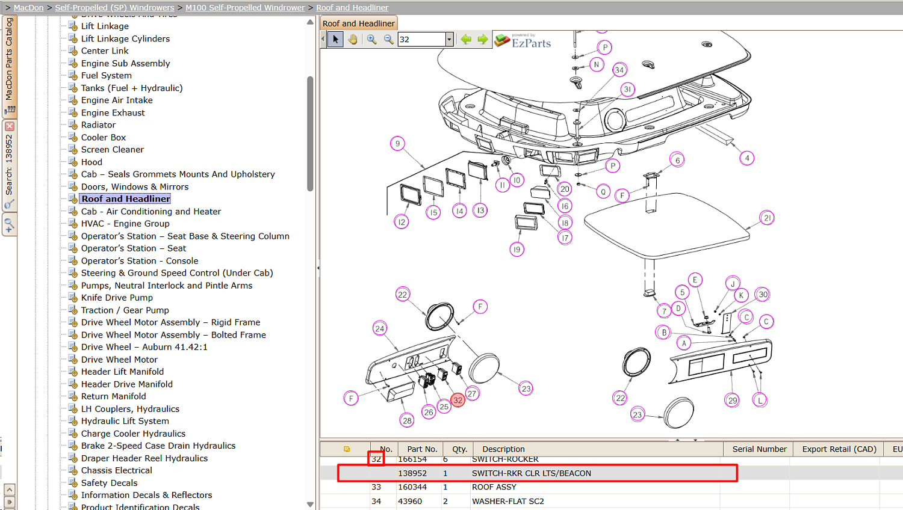Open the callout number dropdown arrow

tap(449, 39)
